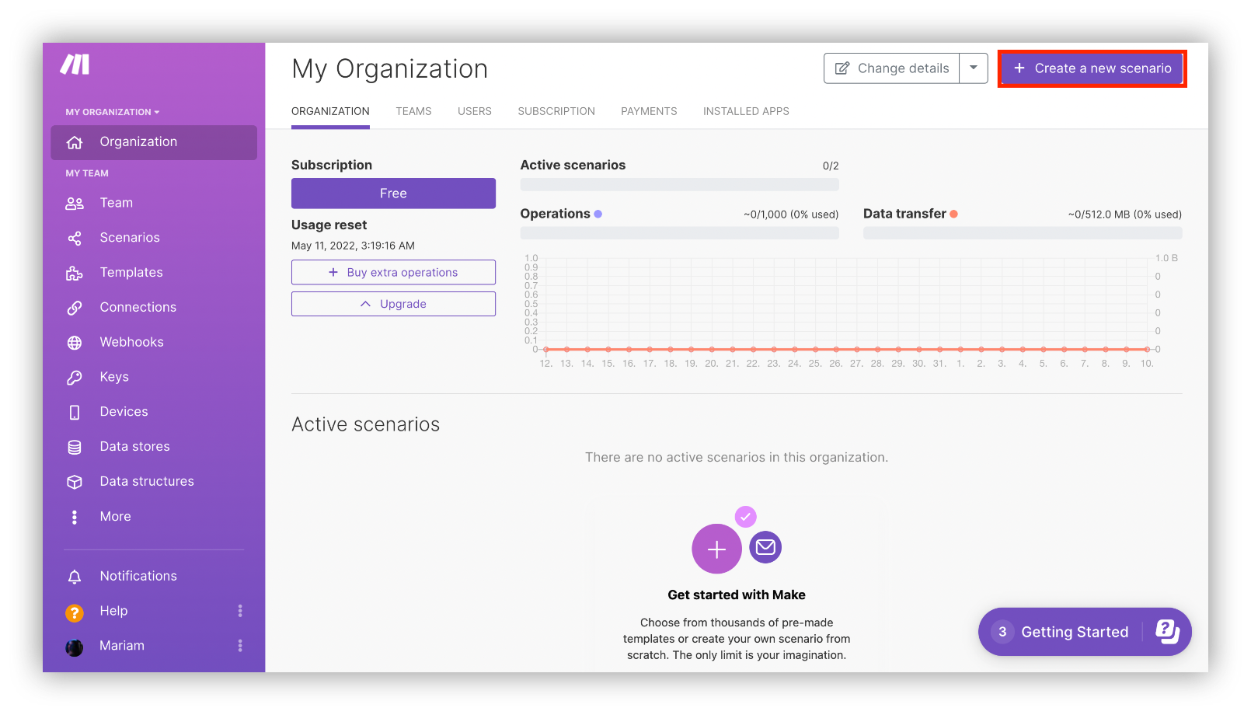Click the Operations blue legend dot
This screenshot has width=1251, height=715.
tap(598, 214)
